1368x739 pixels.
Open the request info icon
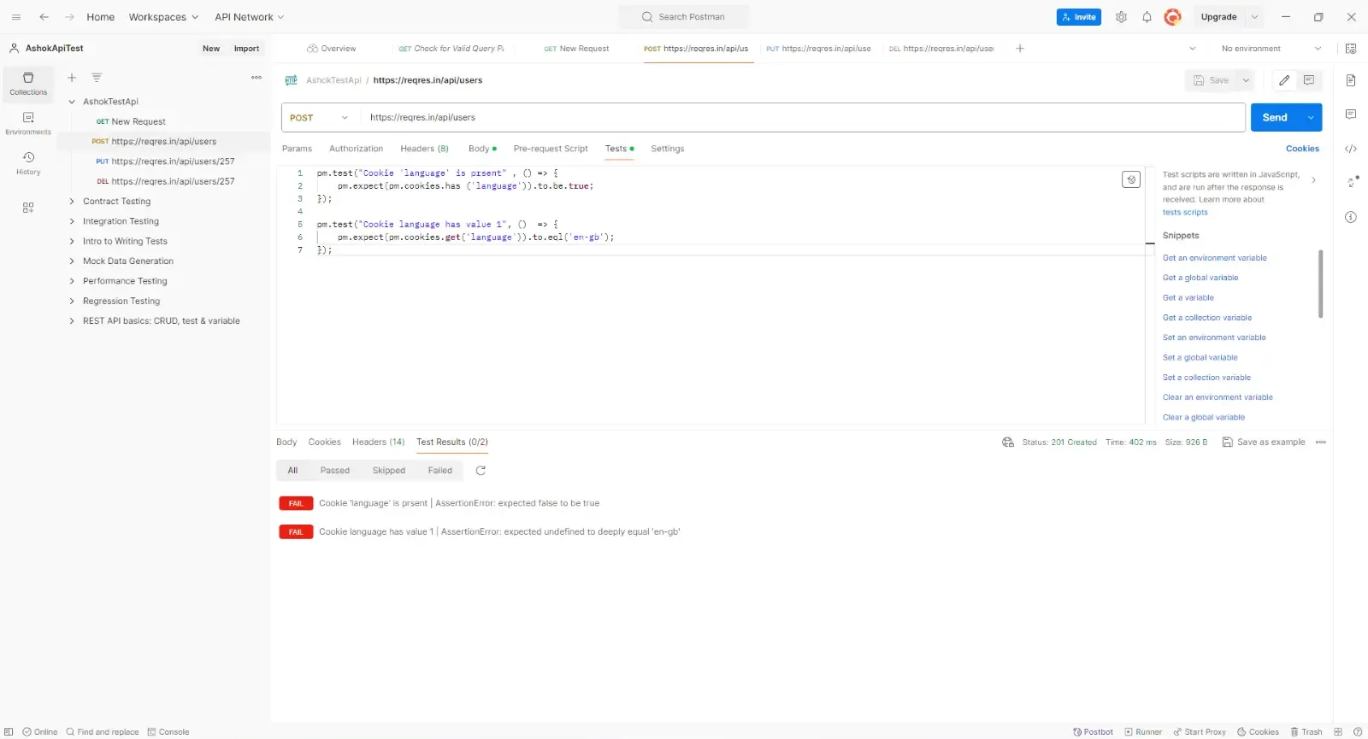[x=1351, y=217]
